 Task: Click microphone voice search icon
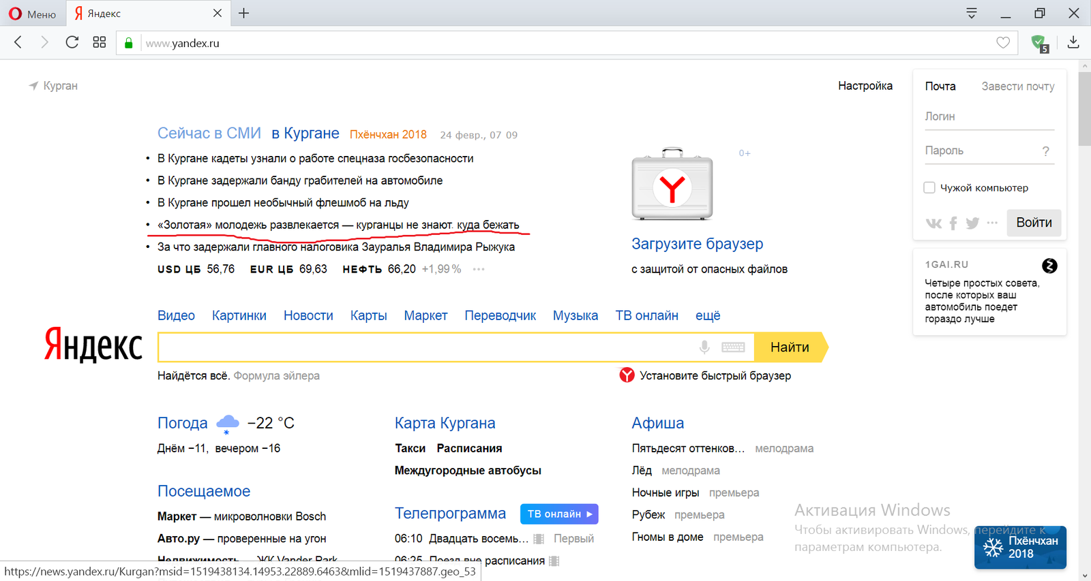tap(704, 347)
